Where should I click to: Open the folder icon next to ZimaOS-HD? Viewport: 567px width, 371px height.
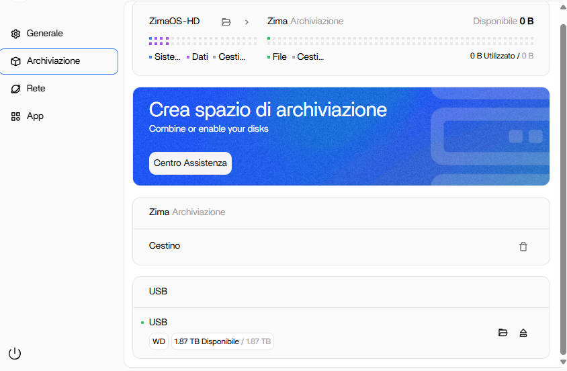pyautogui.click(x=226, y=22)
